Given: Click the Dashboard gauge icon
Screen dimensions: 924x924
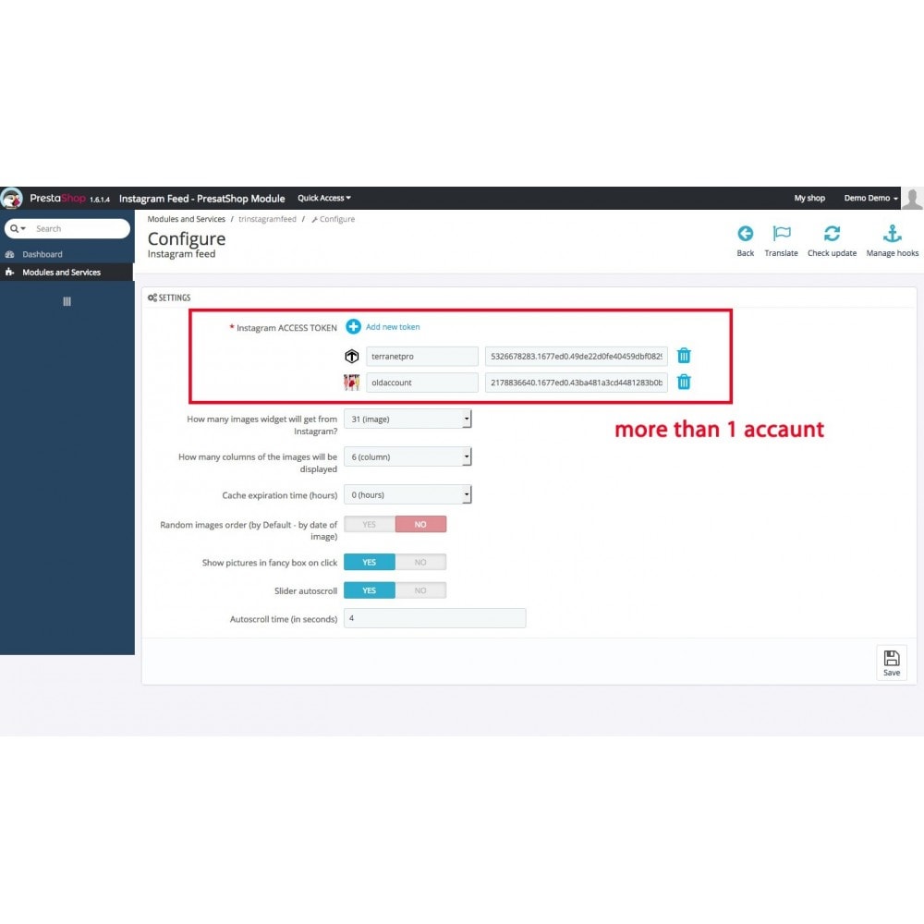Looking at the screenshot, I should 9,254.
